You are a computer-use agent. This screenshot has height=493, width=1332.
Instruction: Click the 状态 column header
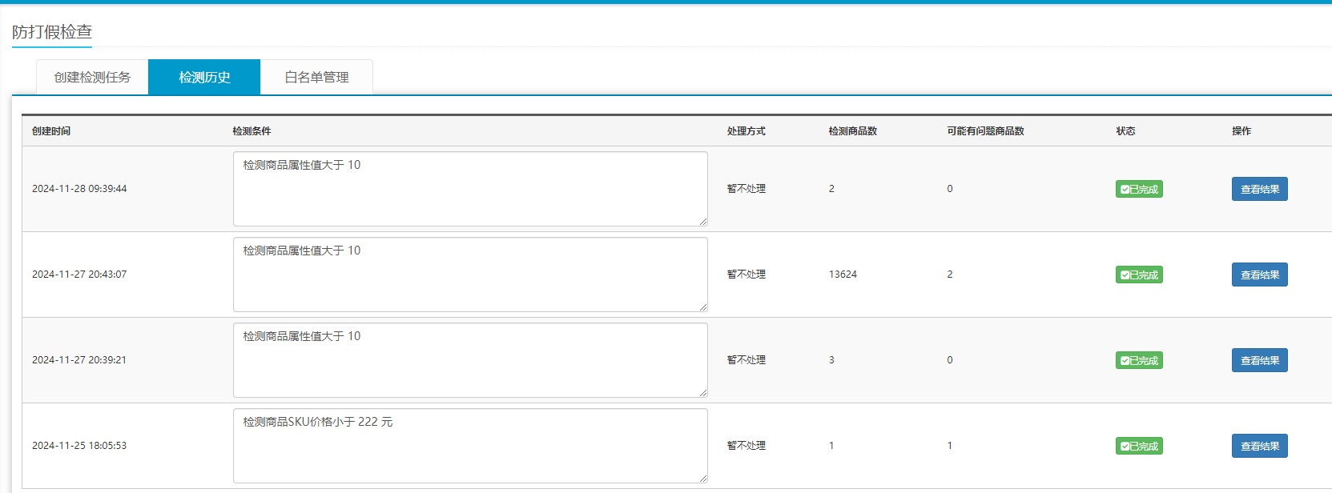[1125, 131]
